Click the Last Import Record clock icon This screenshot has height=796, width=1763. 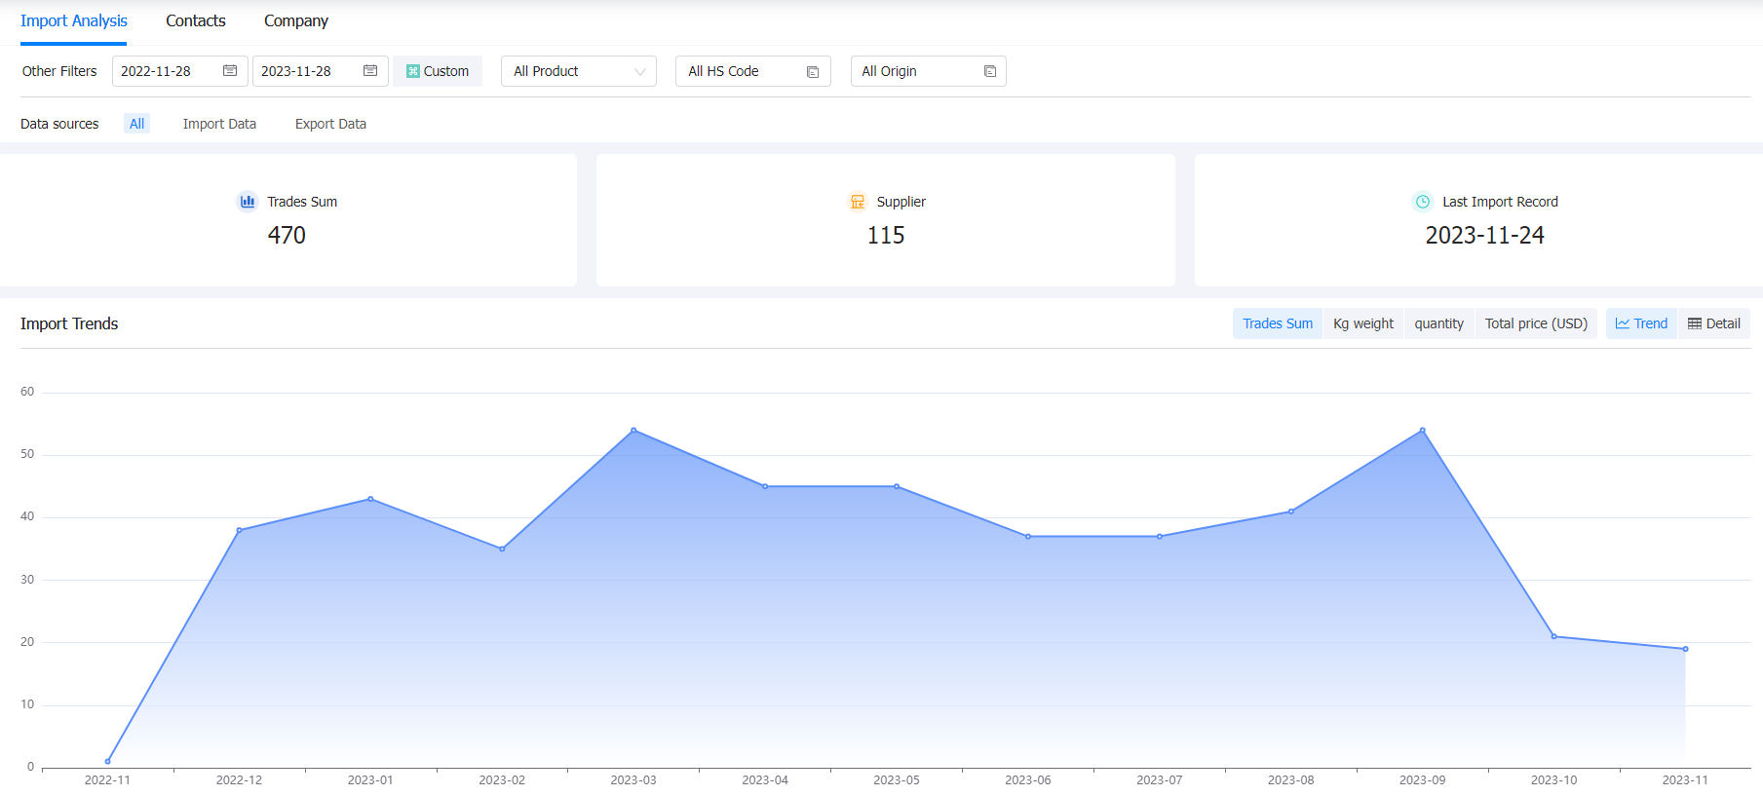pos(1423,202)
